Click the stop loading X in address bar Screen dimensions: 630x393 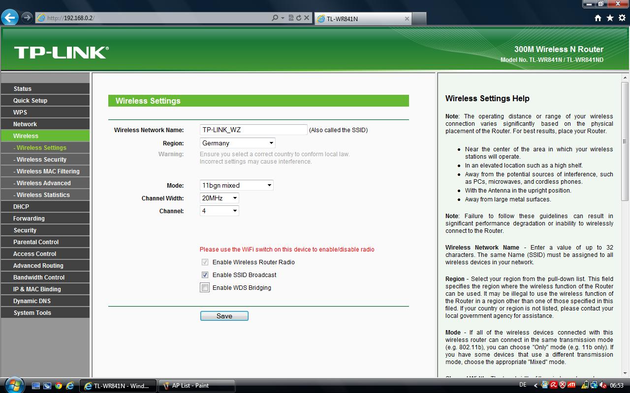pyautogui.click(x=307, y=18)
